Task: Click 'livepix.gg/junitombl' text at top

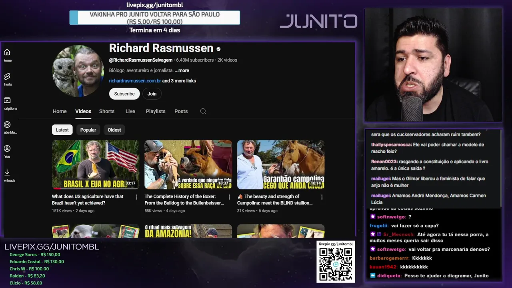Action: 155,5
